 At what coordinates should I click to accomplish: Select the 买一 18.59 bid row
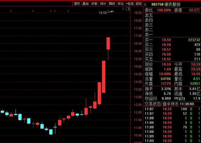pyautogui.click(x=172, y=40)
